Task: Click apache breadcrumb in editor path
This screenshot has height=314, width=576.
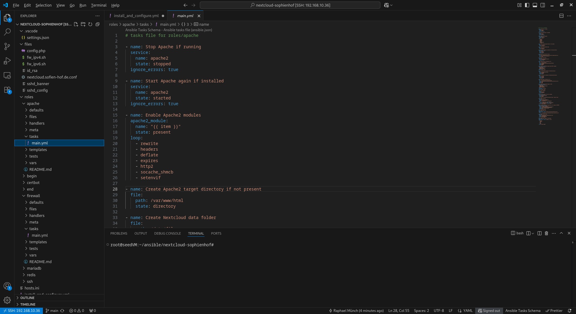Action: 129,24
